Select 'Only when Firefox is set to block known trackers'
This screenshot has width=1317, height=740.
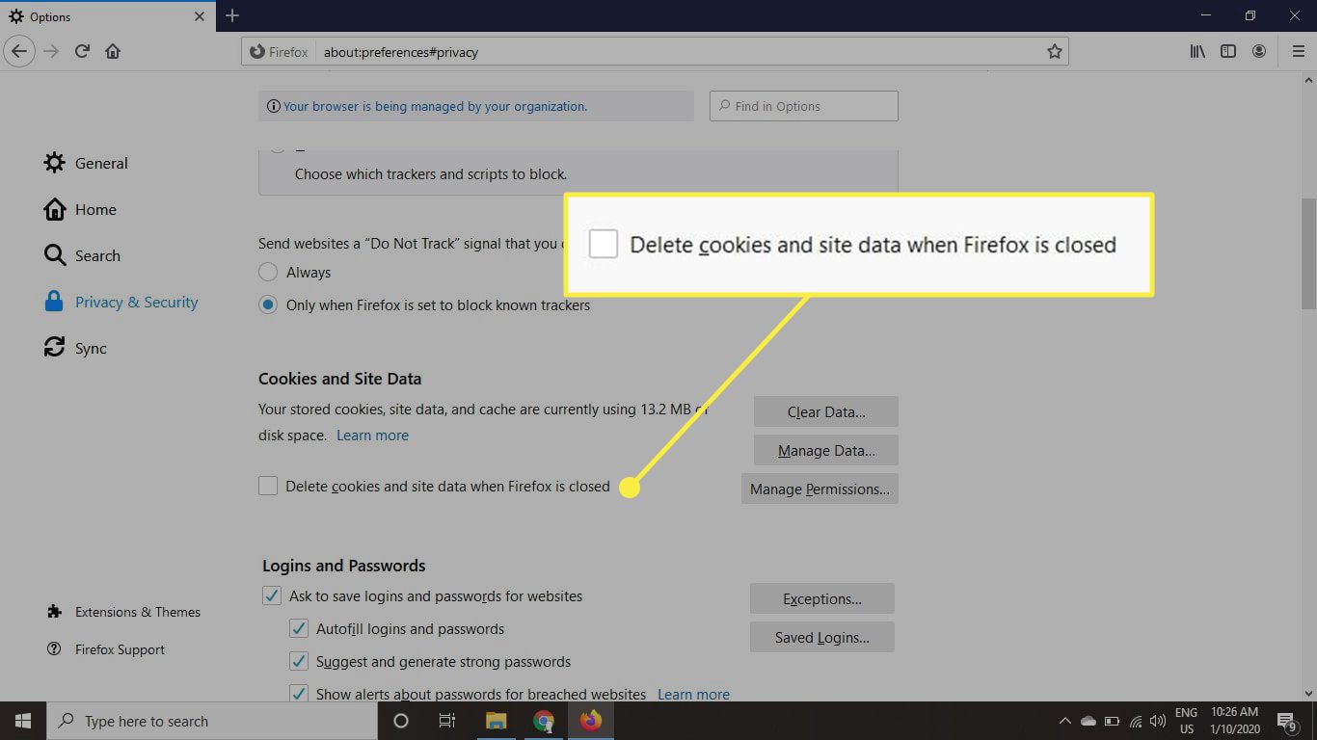(x=268, y=305)
